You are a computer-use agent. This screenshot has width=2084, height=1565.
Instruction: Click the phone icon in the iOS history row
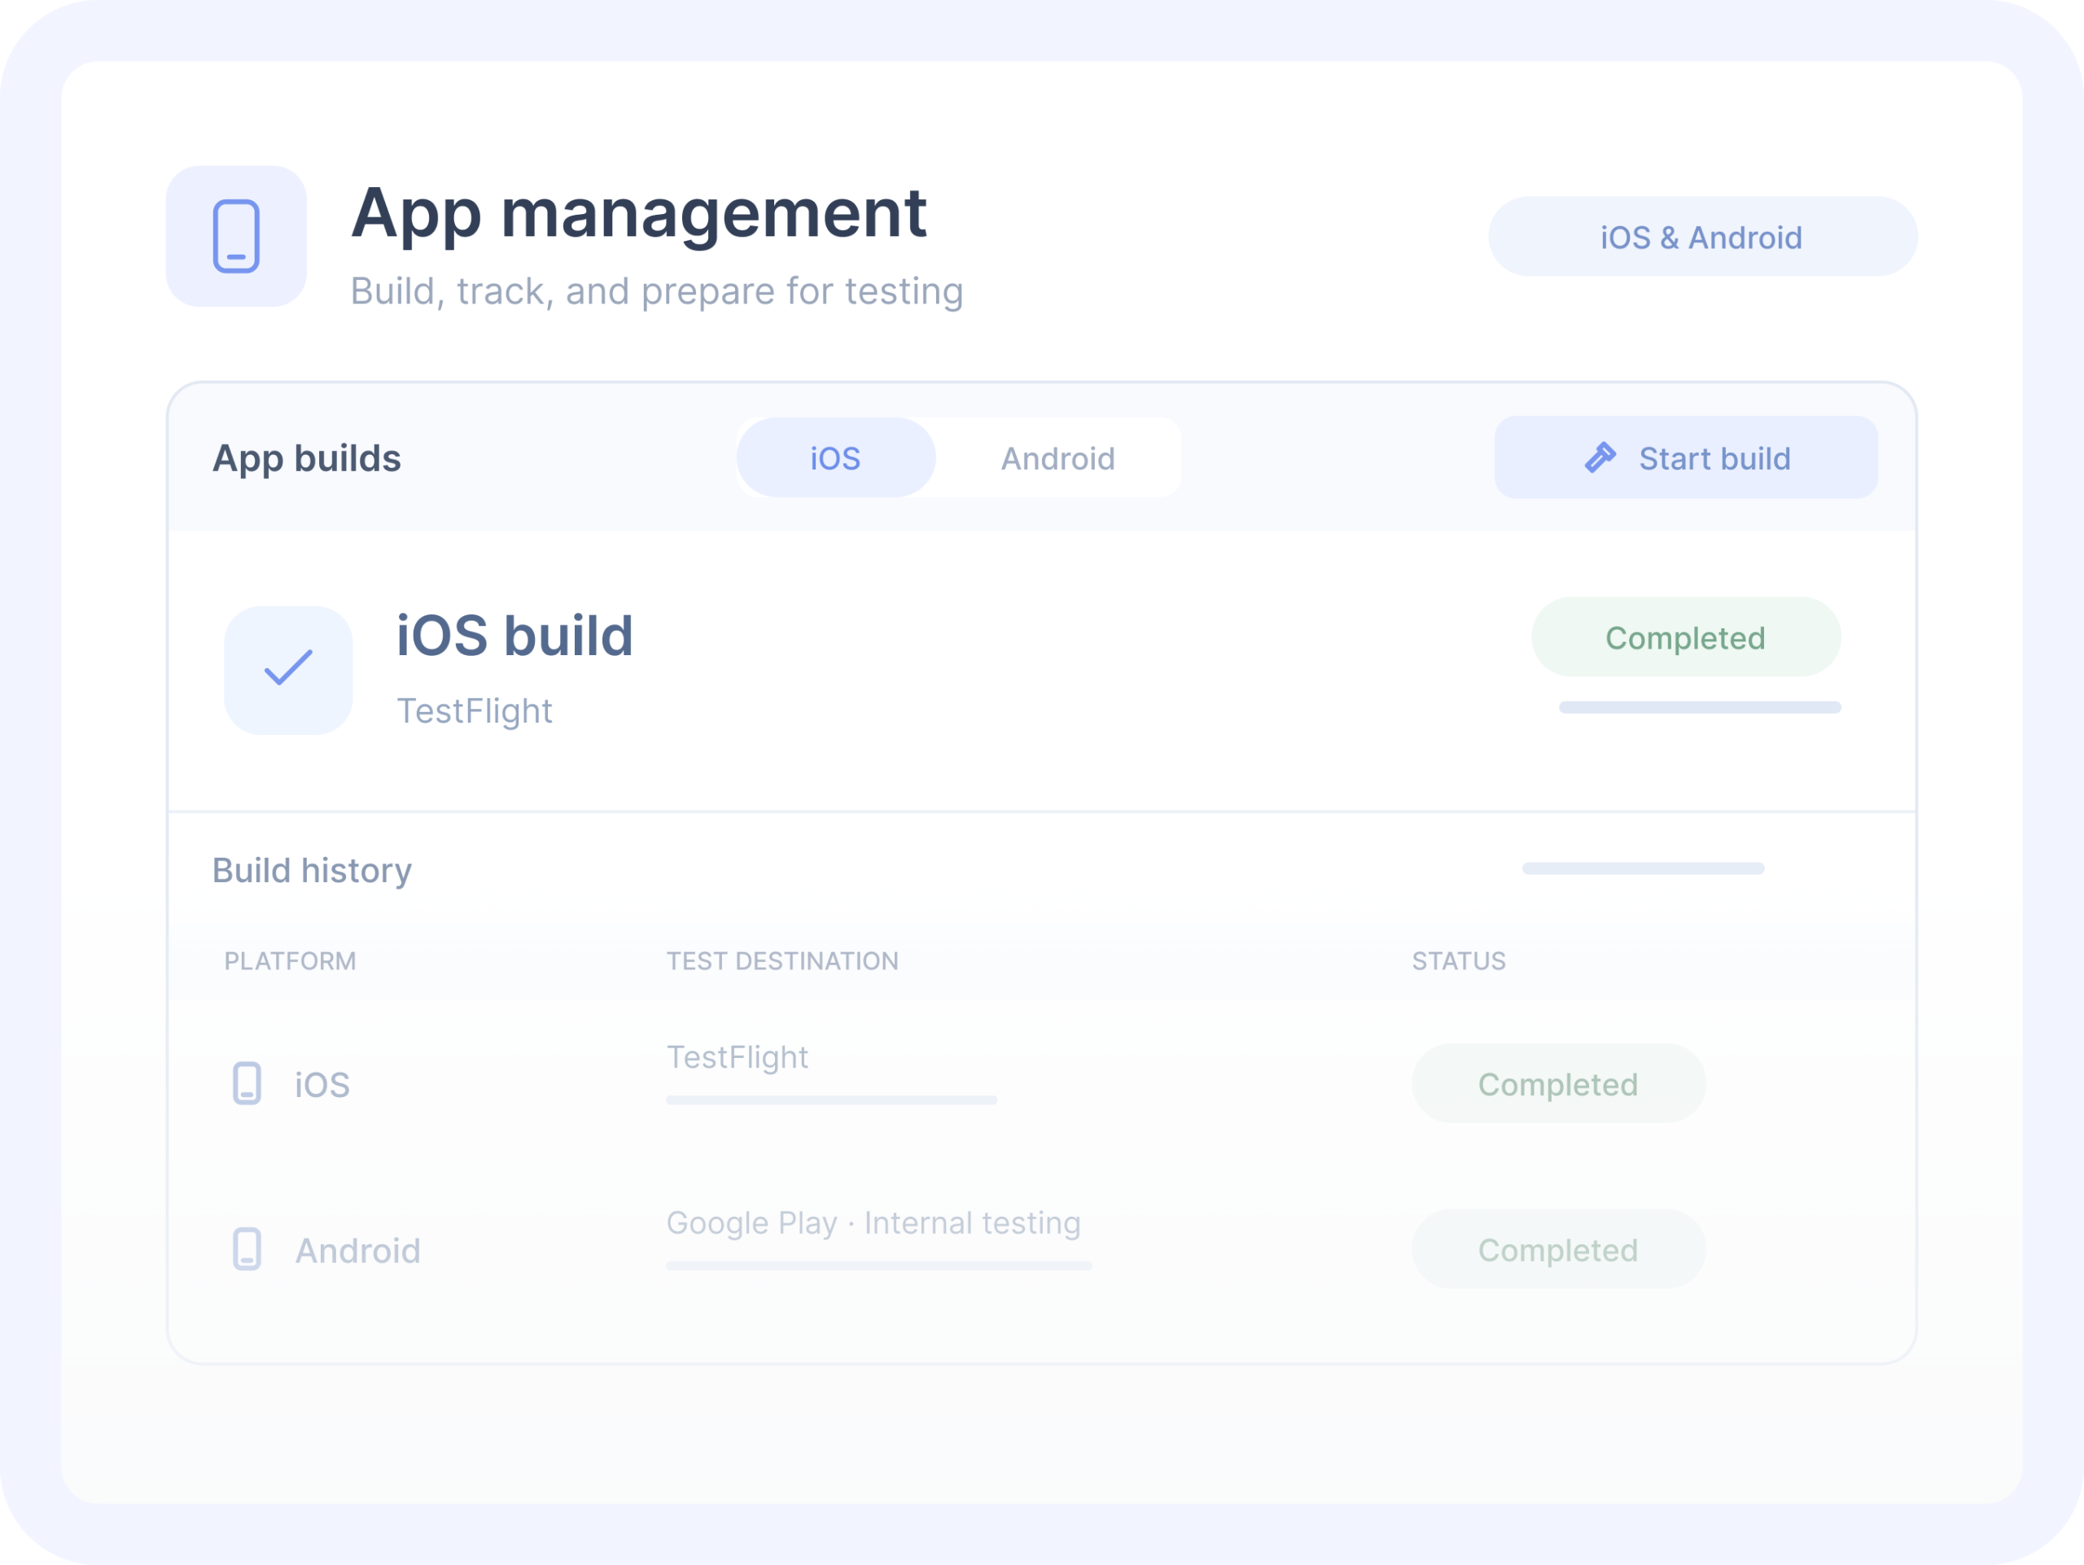[x=247, y=1084]
